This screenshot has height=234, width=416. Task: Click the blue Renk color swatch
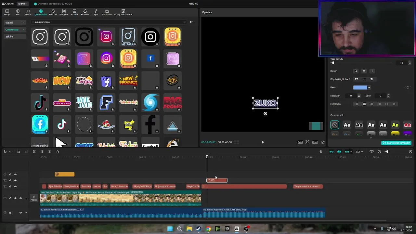(x=360, y=87)
